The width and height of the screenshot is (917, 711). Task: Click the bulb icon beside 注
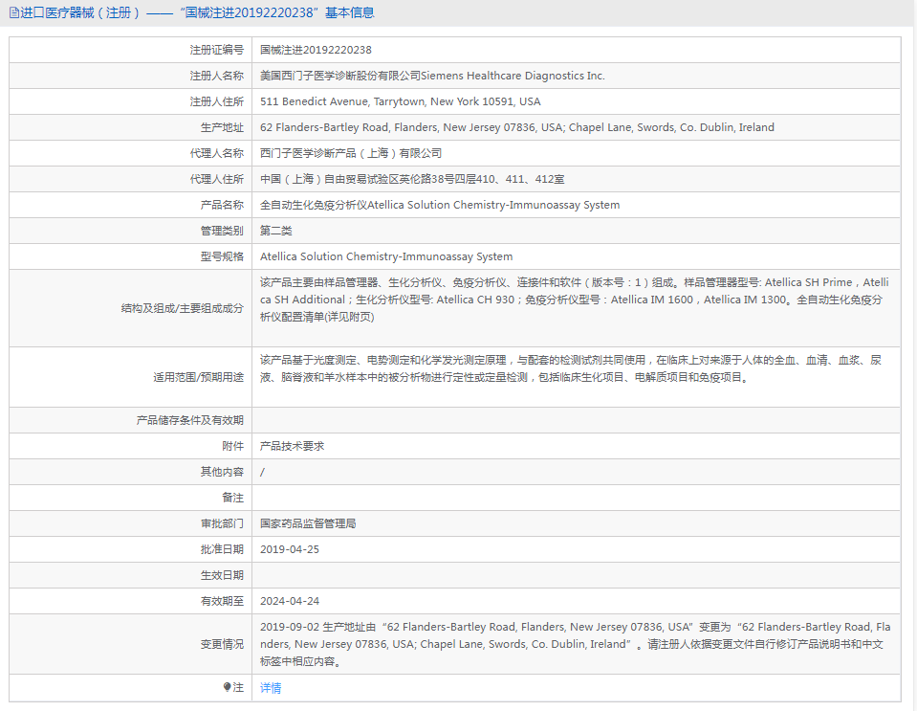tap(228, 687)
